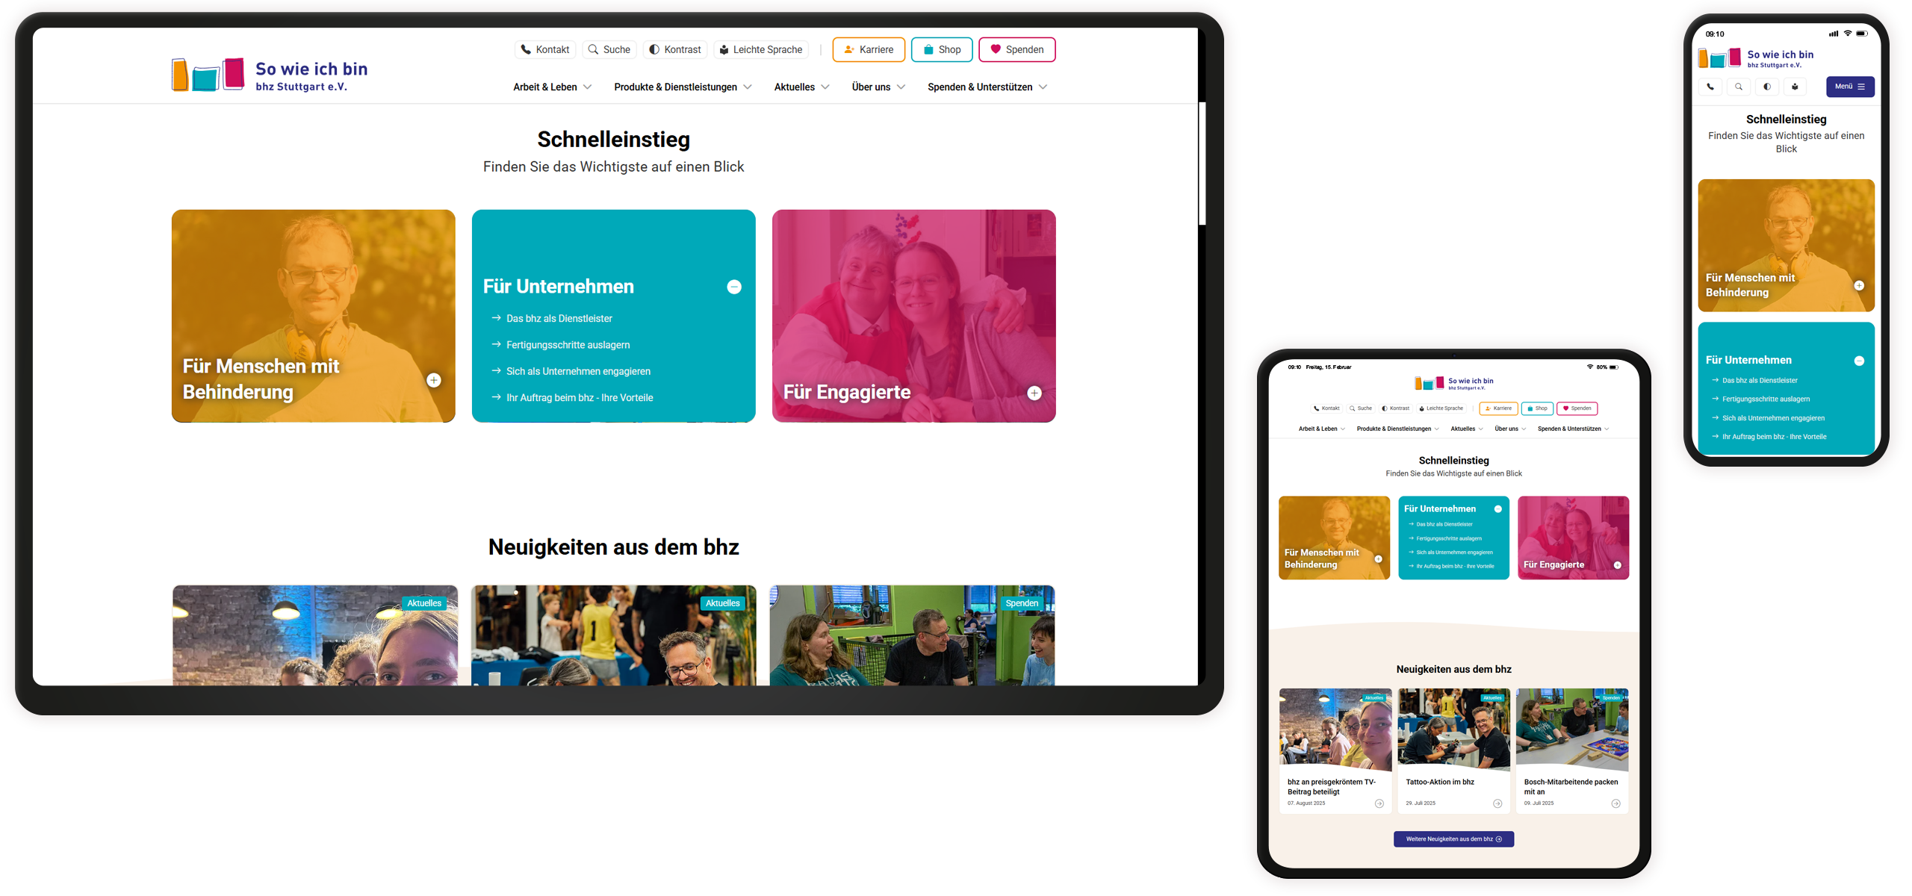The image size is (1912, 896).
Task: Open the Menü on the phone mockup
Action: [1850, 87]
